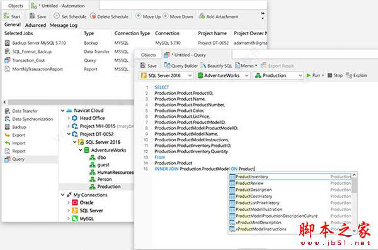Choose Data Synchronization in the job type list
378x250 pixels.
pyautogui.click(x=33, y=119)
